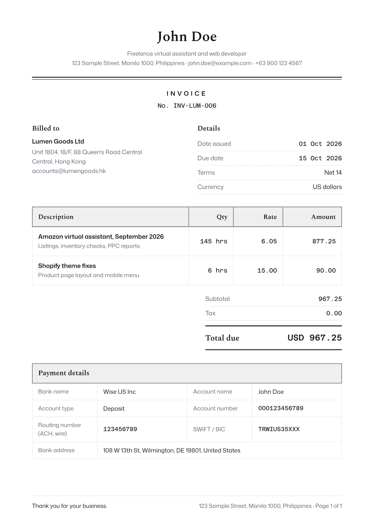Click Central, Hong Kong line
Viewport: 374px width, 529px height.
(x=59, y=162)
